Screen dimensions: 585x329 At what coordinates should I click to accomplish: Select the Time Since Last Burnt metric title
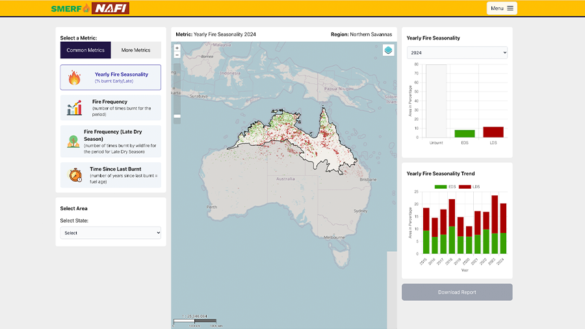[115, 169]
